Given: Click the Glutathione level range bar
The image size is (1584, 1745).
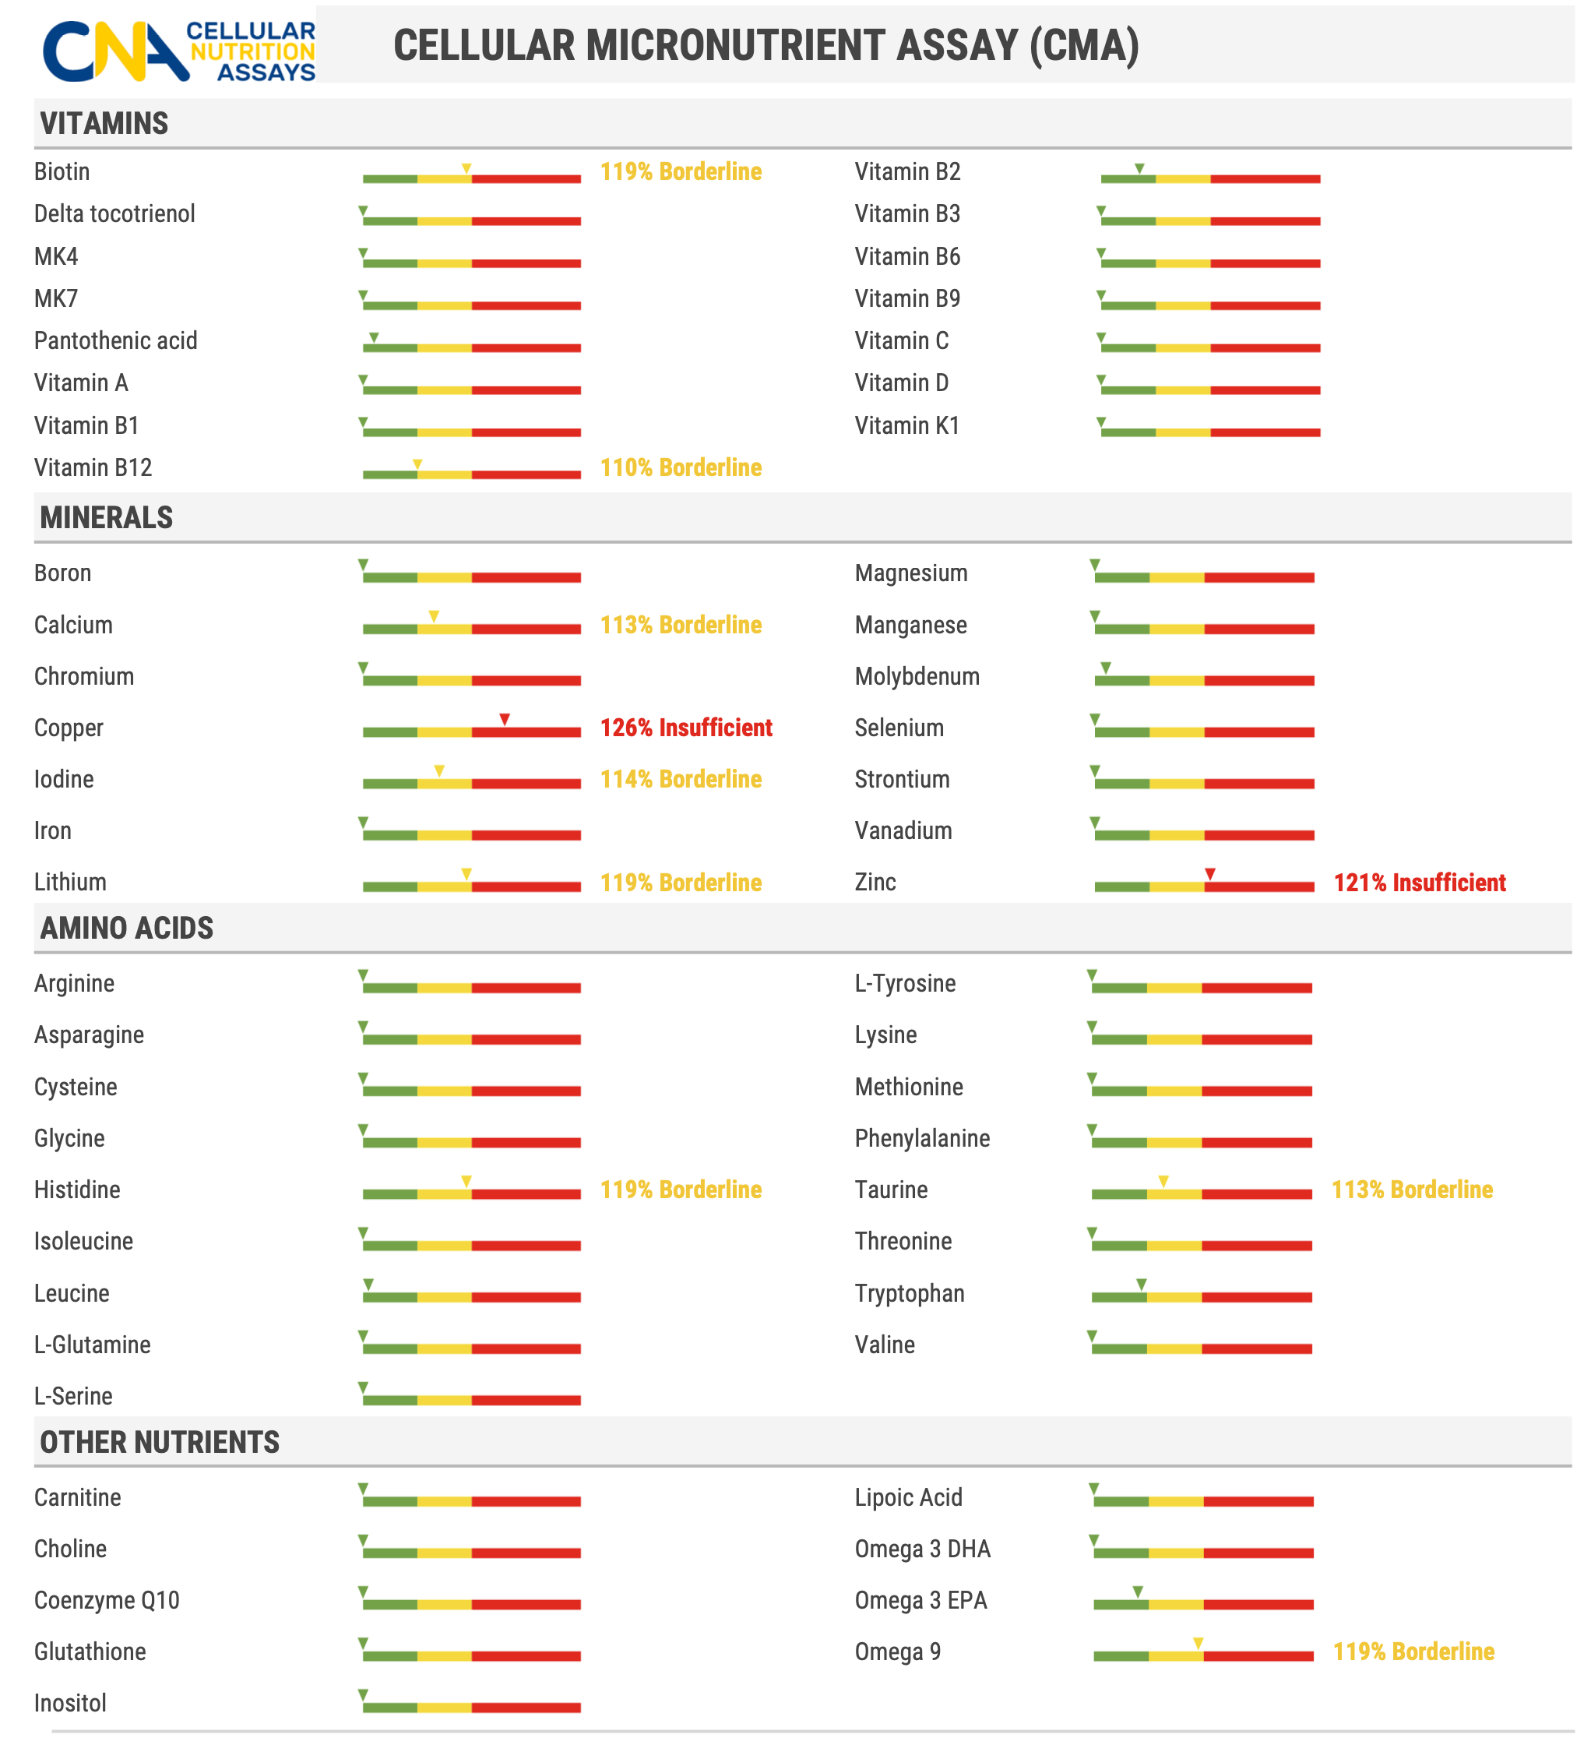Looking at the screenshot, I should pyautogui.click(x=471, y=1656).
